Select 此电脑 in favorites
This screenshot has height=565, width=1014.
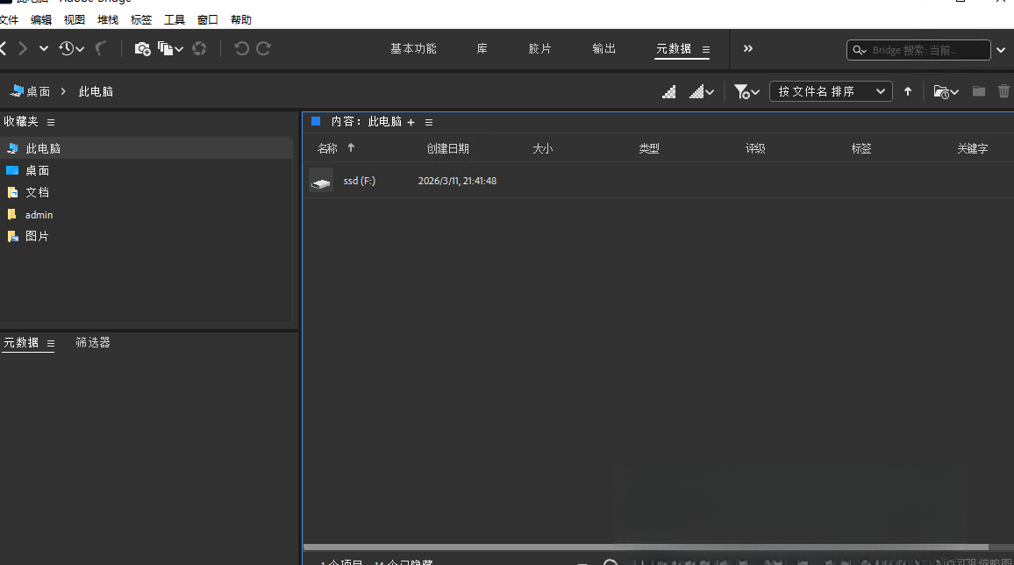(x=146, y=148)
